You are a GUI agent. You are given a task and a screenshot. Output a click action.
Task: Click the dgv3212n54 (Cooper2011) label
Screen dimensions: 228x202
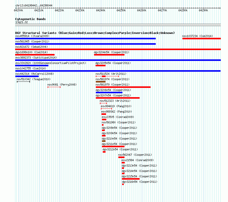click(120, 149)
